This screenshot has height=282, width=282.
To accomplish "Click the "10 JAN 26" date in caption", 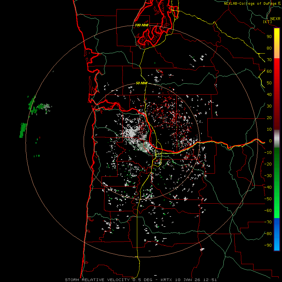I will (x=188, y=280).
